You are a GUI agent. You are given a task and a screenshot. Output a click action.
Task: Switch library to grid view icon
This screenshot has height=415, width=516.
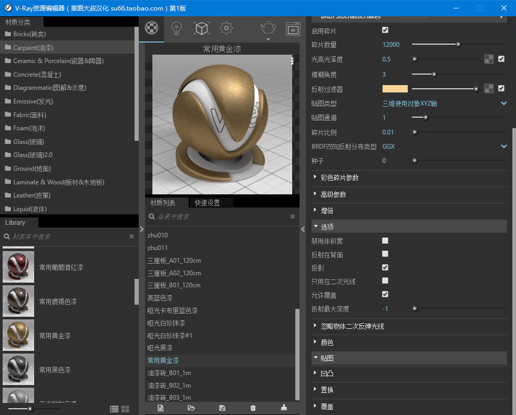point(126,409)
